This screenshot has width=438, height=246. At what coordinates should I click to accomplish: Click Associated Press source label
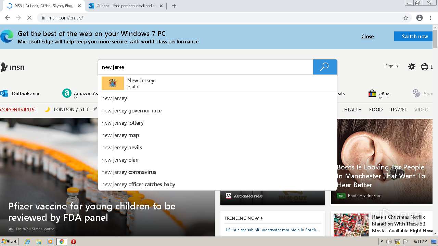tap(248, 196)
